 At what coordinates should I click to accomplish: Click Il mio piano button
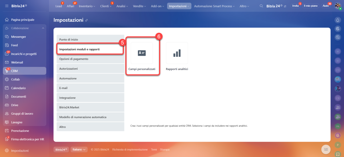pos(310,6)
